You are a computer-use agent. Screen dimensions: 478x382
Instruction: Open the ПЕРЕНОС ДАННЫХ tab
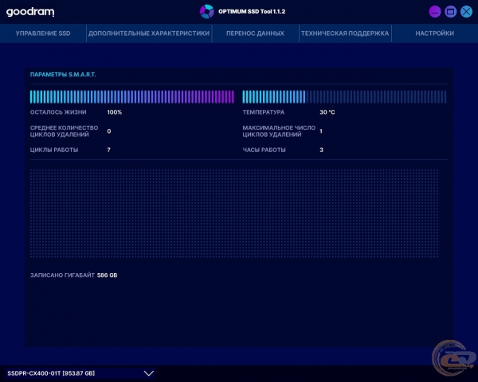(x=255, y=33)
